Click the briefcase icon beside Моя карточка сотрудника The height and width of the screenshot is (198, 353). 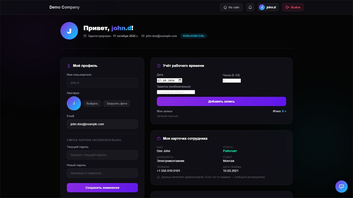(159, 138)
